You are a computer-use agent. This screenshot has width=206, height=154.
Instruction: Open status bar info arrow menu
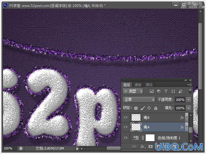coord(77,149)
